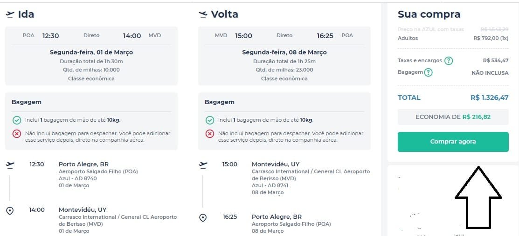Viewport: 519px width, 236px height.
Task: Click the Porto Alegre arrival location pin icon
Action: (203, 218)
